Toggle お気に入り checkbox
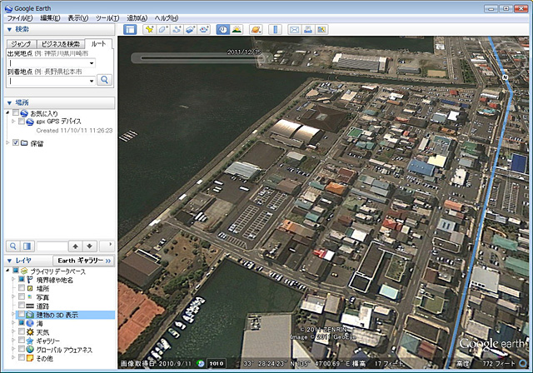The image size is (533, 373). point(16,112)
